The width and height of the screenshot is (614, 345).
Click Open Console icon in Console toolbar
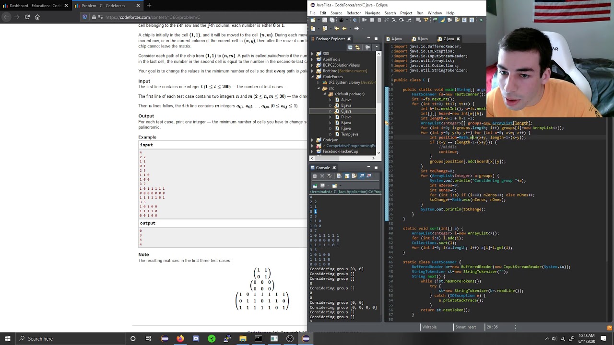coord(334,185)
